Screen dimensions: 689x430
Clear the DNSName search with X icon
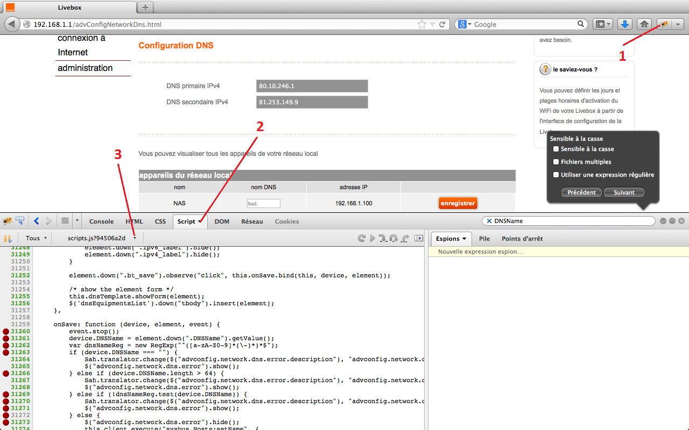[489, 221]
